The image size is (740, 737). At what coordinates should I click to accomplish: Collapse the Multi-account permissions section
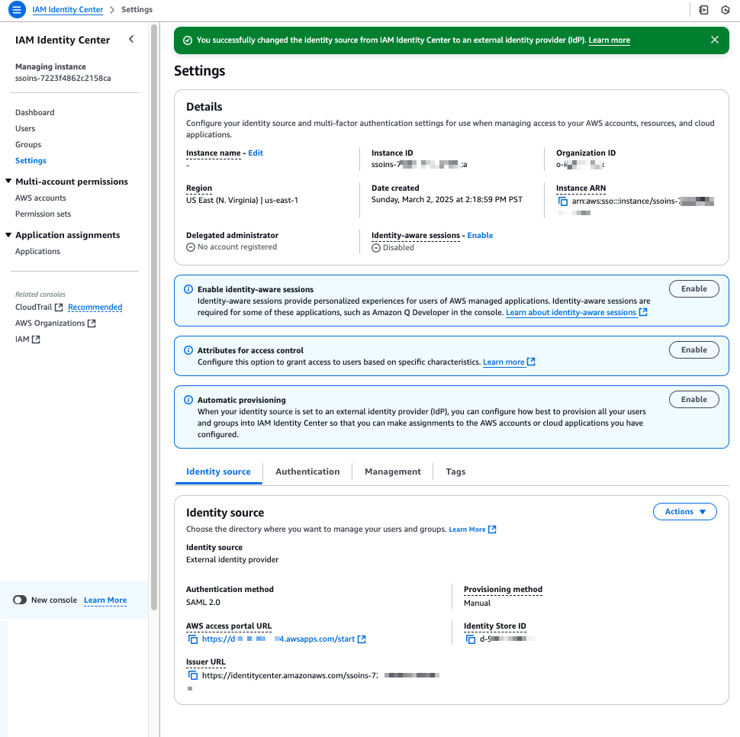click(x=9, y=182)
